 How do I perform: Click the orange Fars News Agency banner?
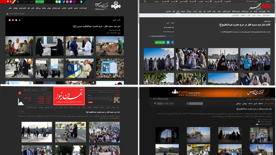tap(209, 93)
